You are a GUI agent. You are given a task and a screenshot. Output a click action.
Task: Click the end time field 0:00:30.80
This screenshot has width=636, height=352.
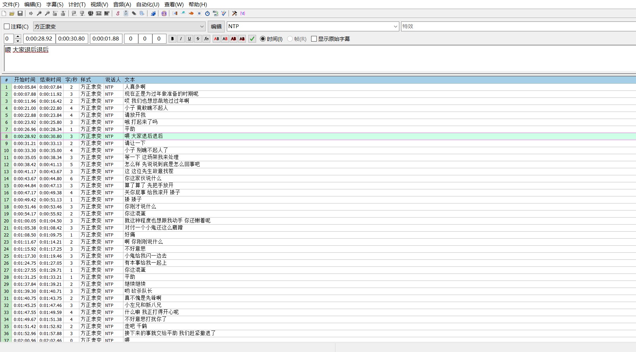tap(72, 39)
